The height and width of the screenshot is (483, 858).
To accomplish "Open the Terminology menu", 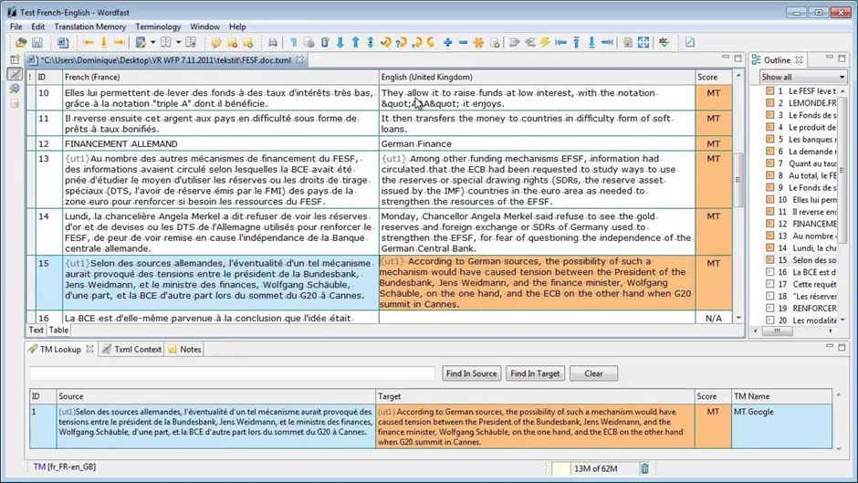I will [158, 26].
